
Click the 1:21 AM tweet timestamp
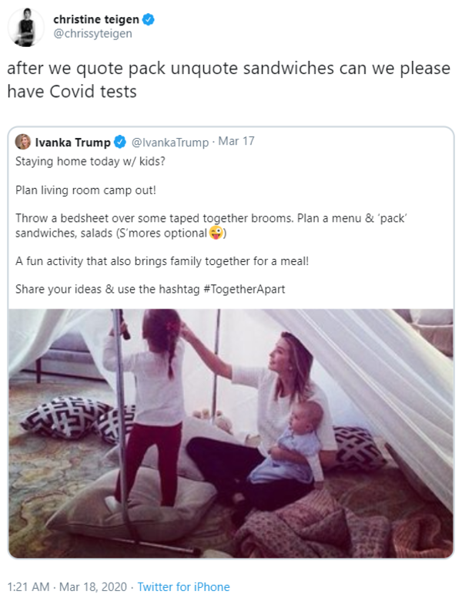[x=28, y=587]
